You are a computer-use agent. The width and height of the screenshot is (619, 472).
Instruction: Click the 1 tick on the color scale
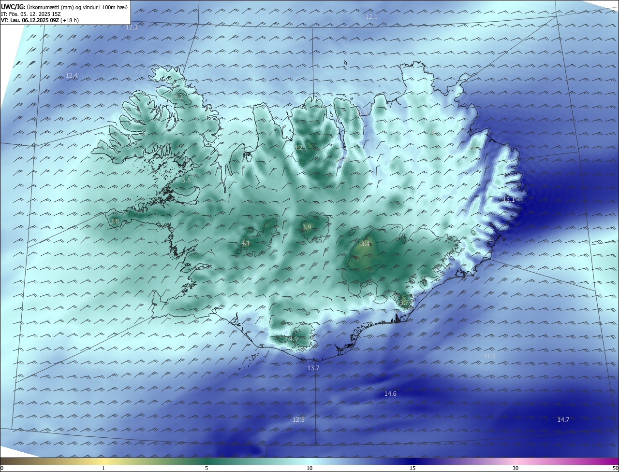[103, 469]
